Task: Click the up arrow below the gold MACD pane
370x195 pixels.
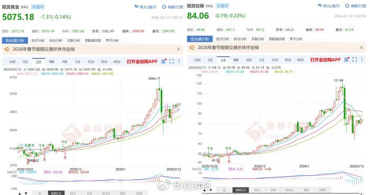Action: click(x=20, y=193)
